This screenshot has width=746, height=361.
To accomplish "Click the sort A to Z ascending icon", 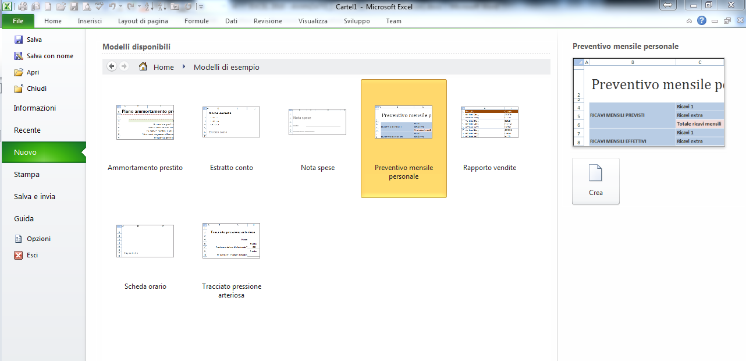I will click(149, 6).
